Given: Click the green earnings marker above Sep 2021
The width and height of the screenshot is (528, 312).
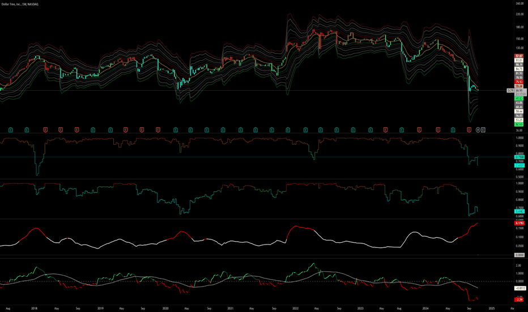Looking at the screenshot, I should point(272,129).
